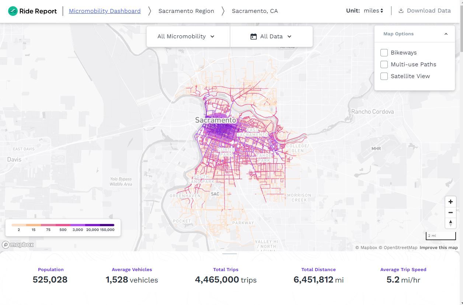The height and width of the screenshot is (305, 463).
Task: Click the darkest purple legend color segment
Action: (107, 225)
